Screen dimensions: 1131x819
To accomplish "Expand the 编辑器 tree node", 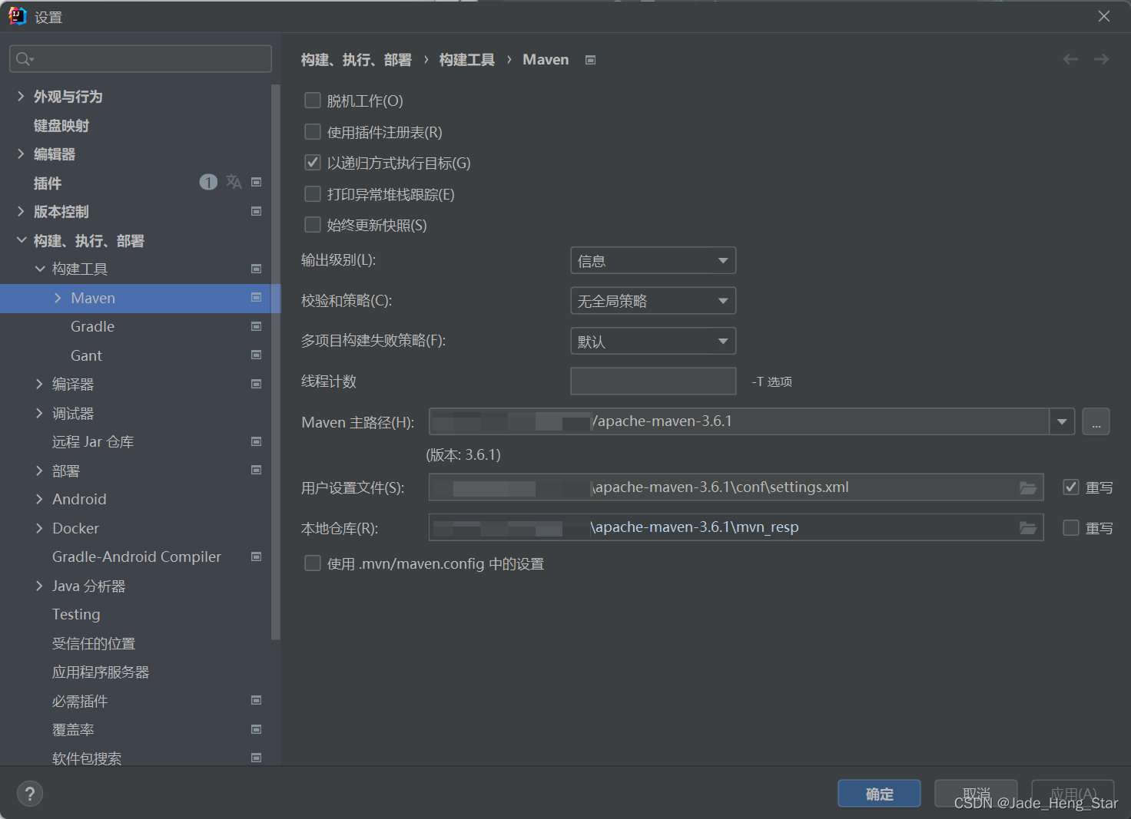I will 21,154.
